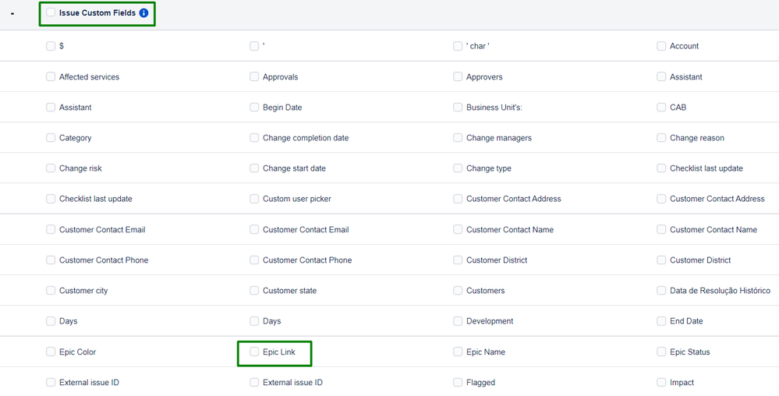The image size is (779, 396).
Task: Collapse the Issue Custom Fields section
Action: pos(12,13)
